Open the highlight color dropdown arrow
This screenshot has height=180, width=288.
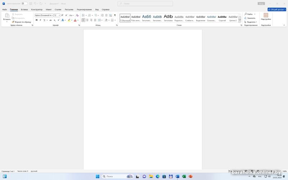click(72, 20)
